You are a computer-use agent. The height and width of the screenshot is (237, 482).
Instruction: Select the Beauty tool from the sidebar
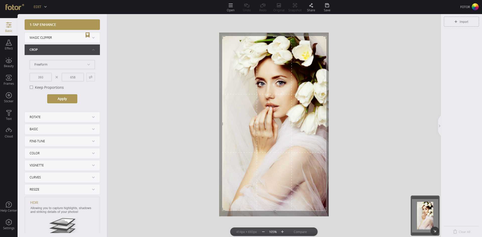coord(9,62)
